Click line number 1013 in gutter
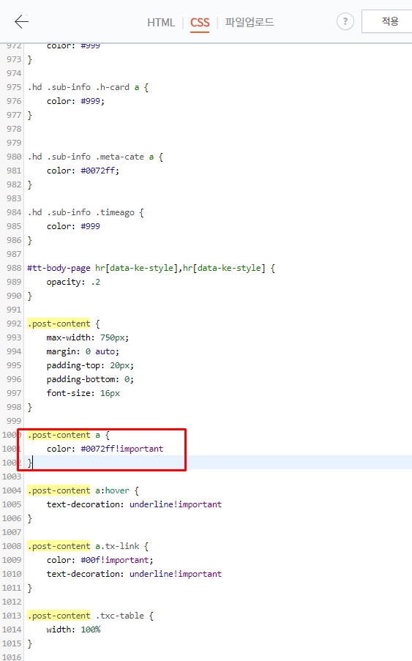412x661 pixels. (12, 616)
